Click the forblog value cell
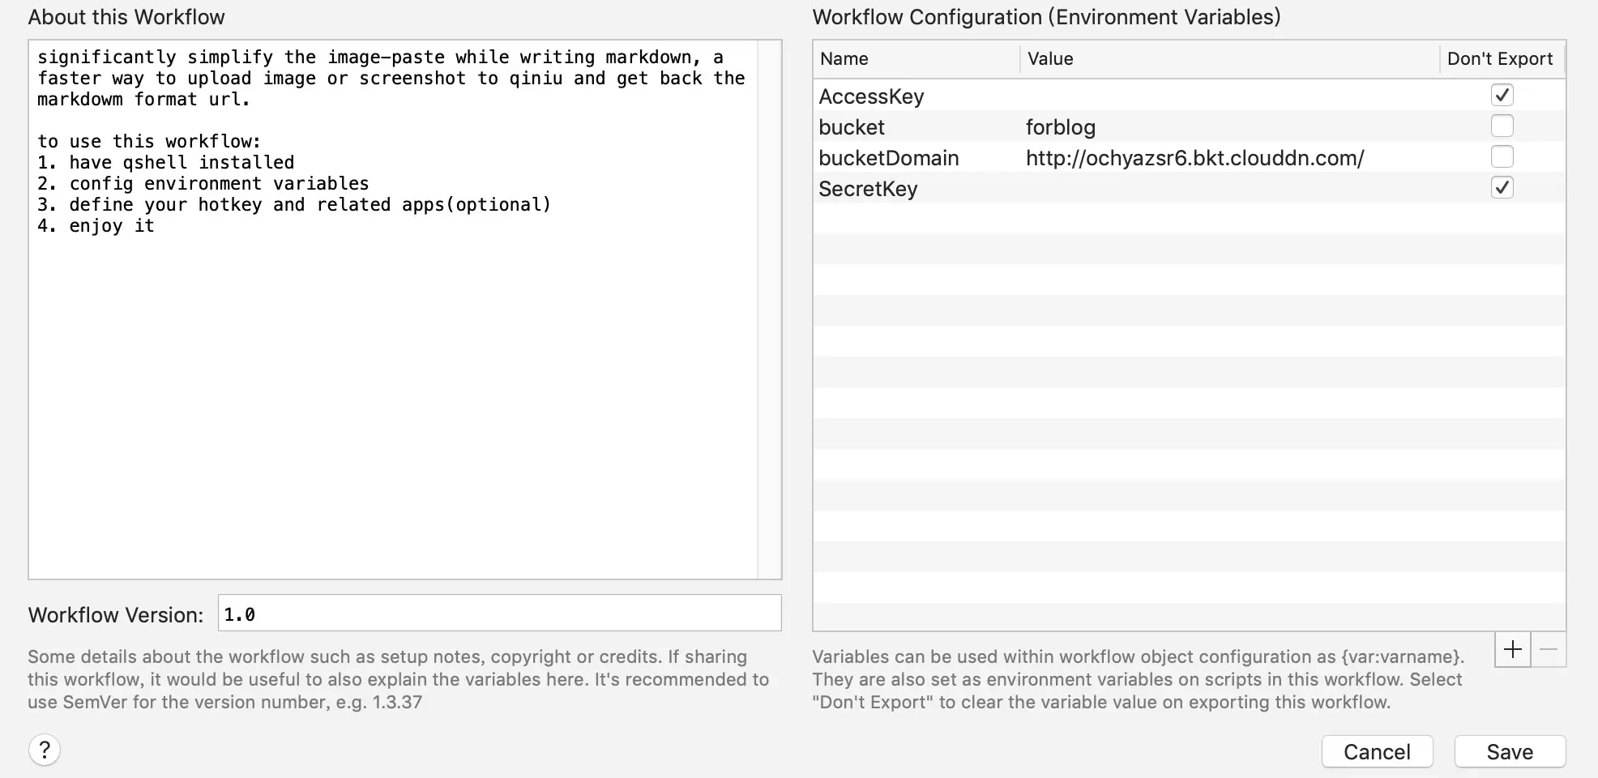 [1061, 127]
